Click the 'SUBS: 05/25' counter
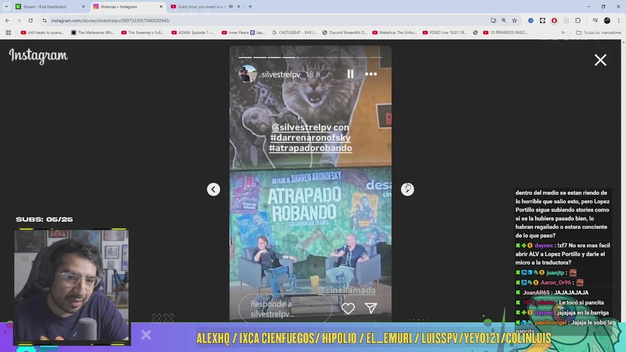The width and height of the screenshot is (626, 352). [44, 220]
